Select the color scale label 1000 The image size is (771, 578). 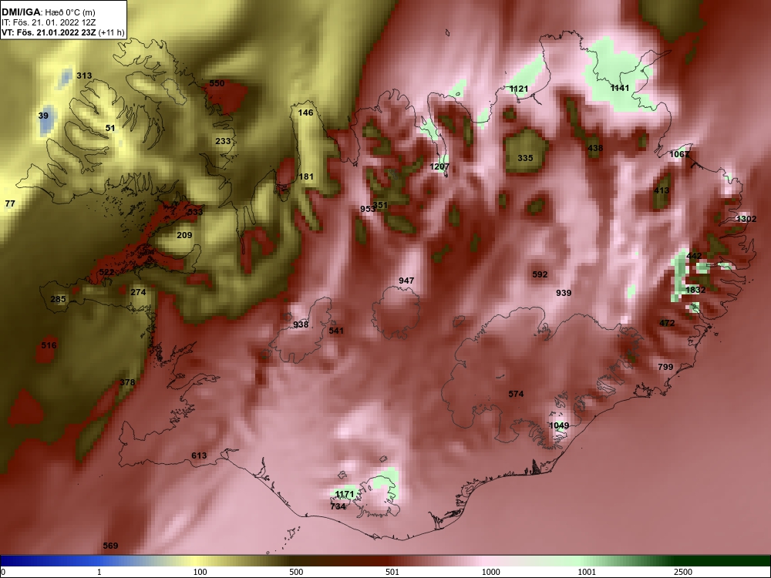click(490, 572)
